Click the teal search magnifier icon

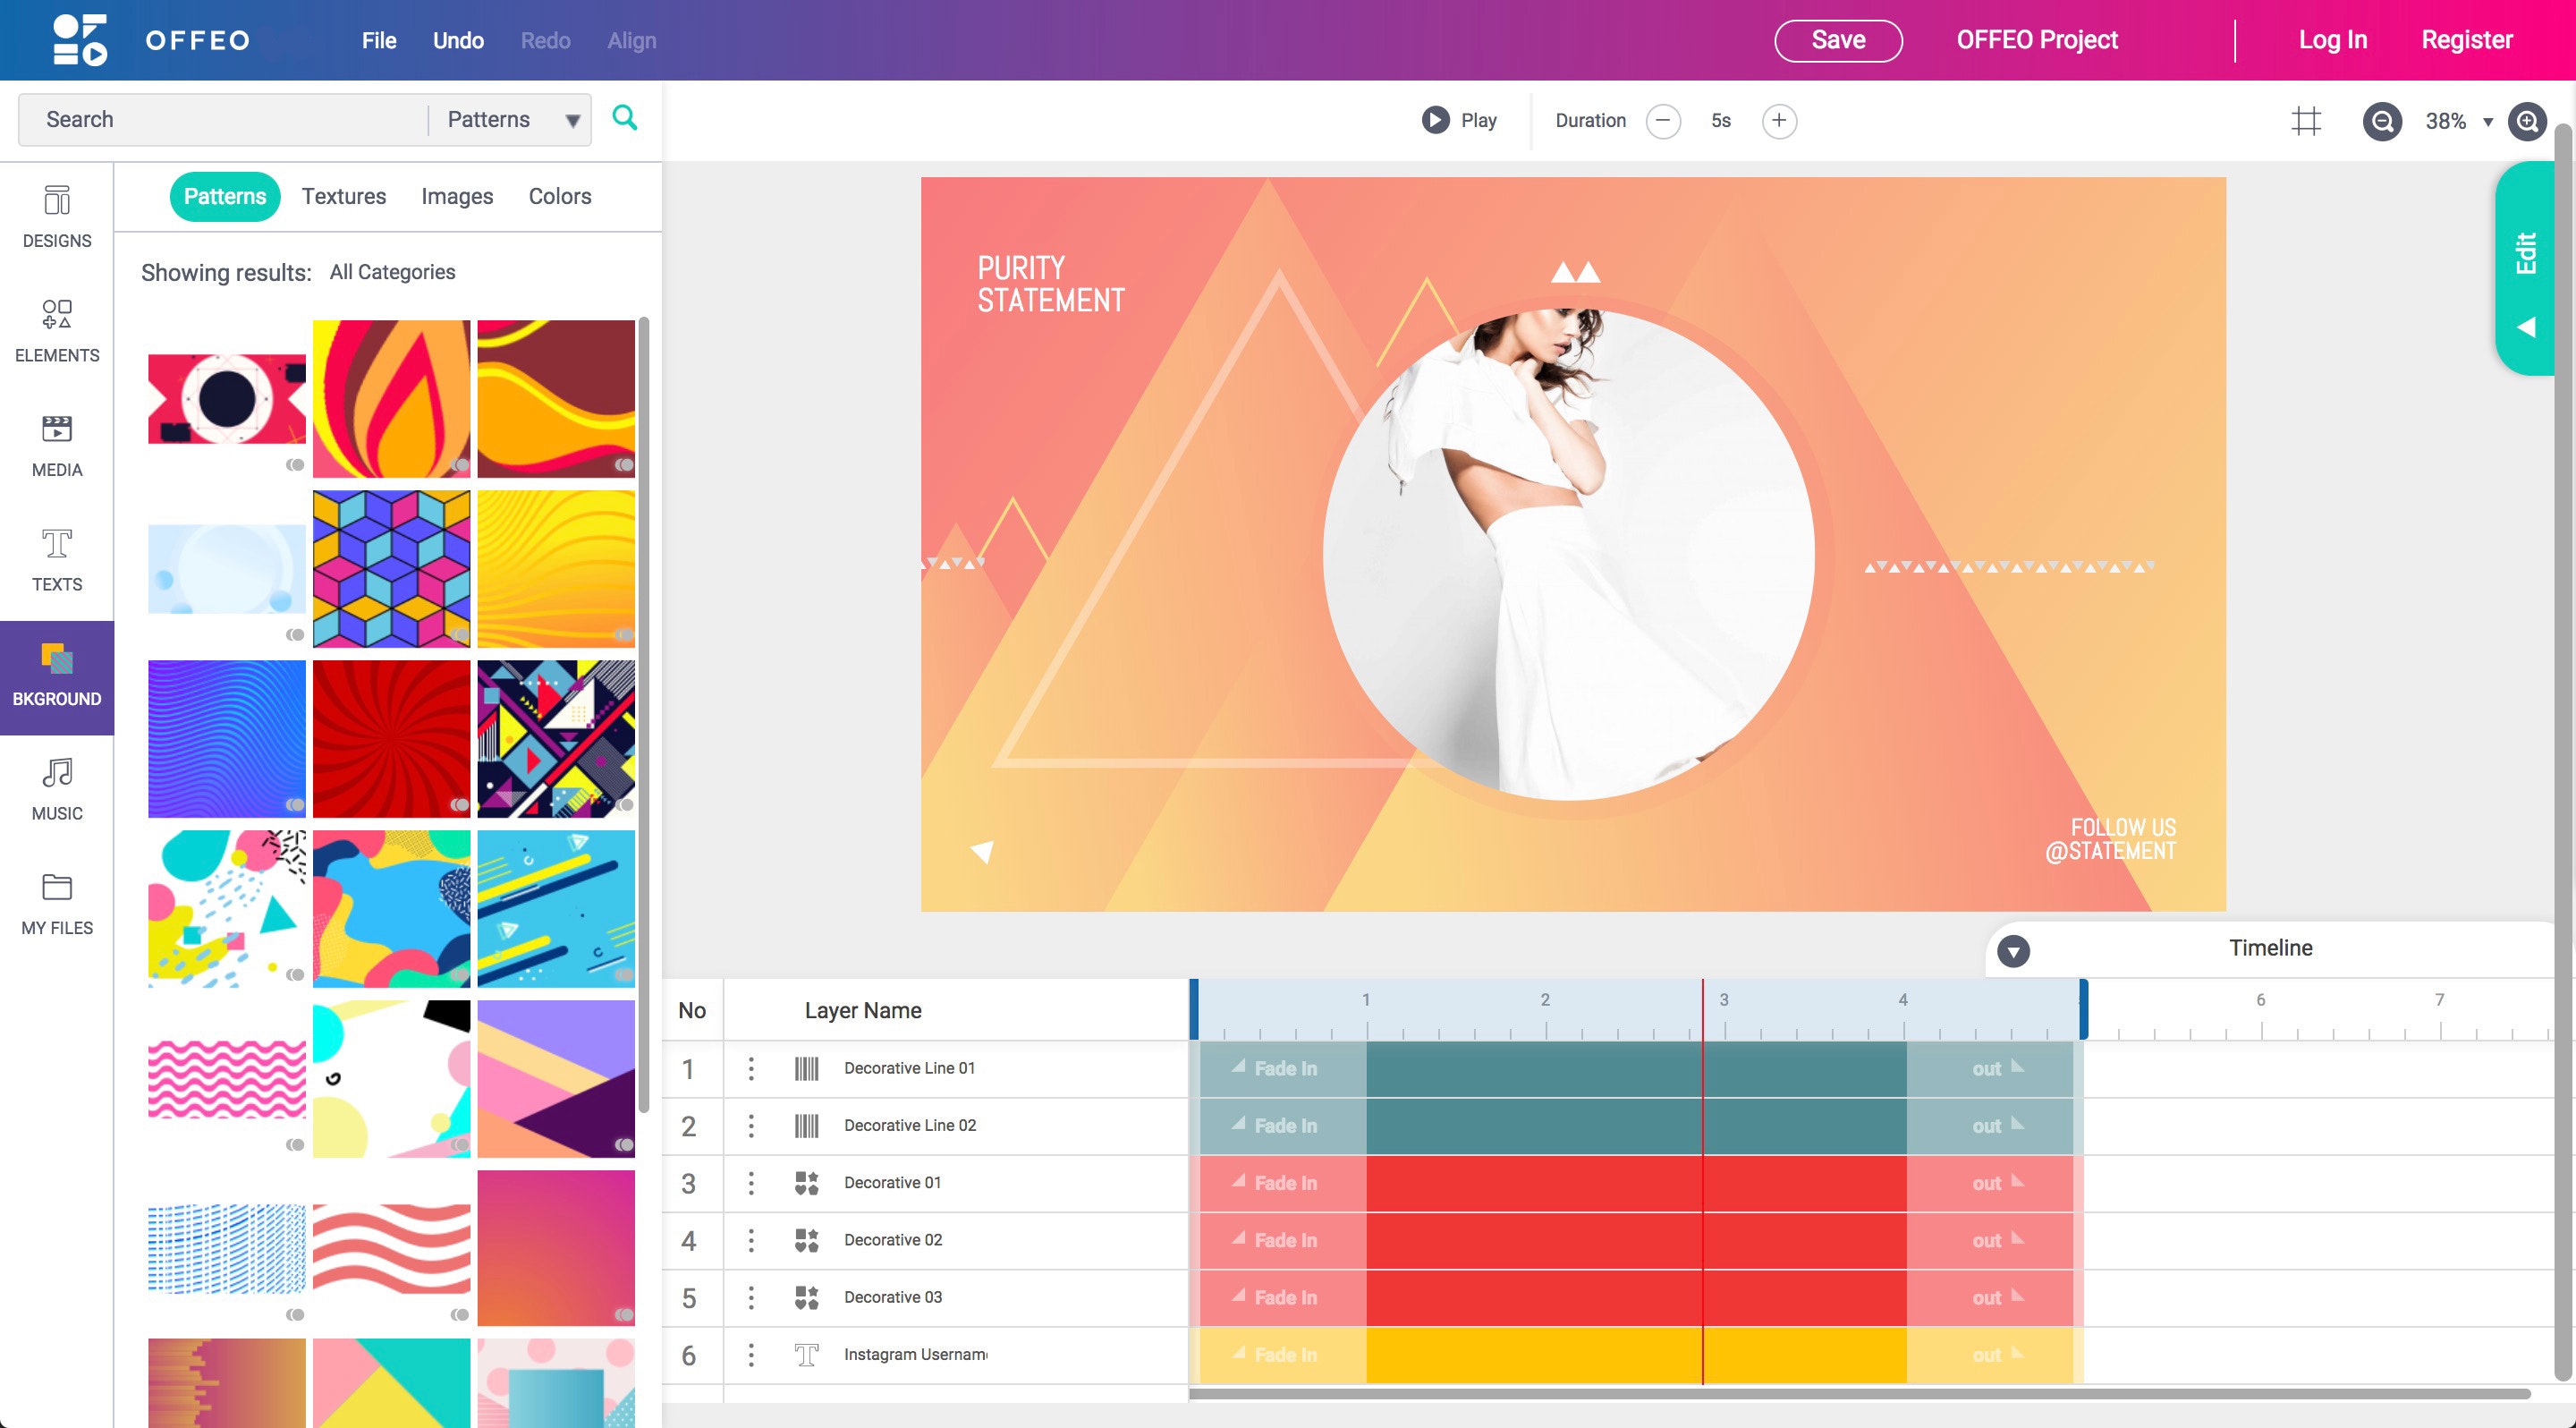[625, 118]
